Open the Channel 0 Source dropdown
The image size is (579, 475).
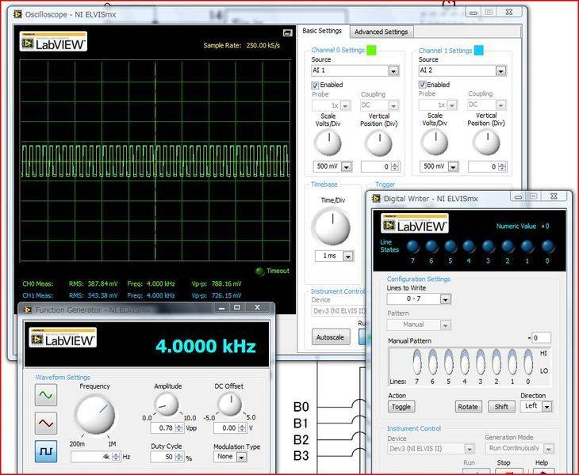coord(393,71)
